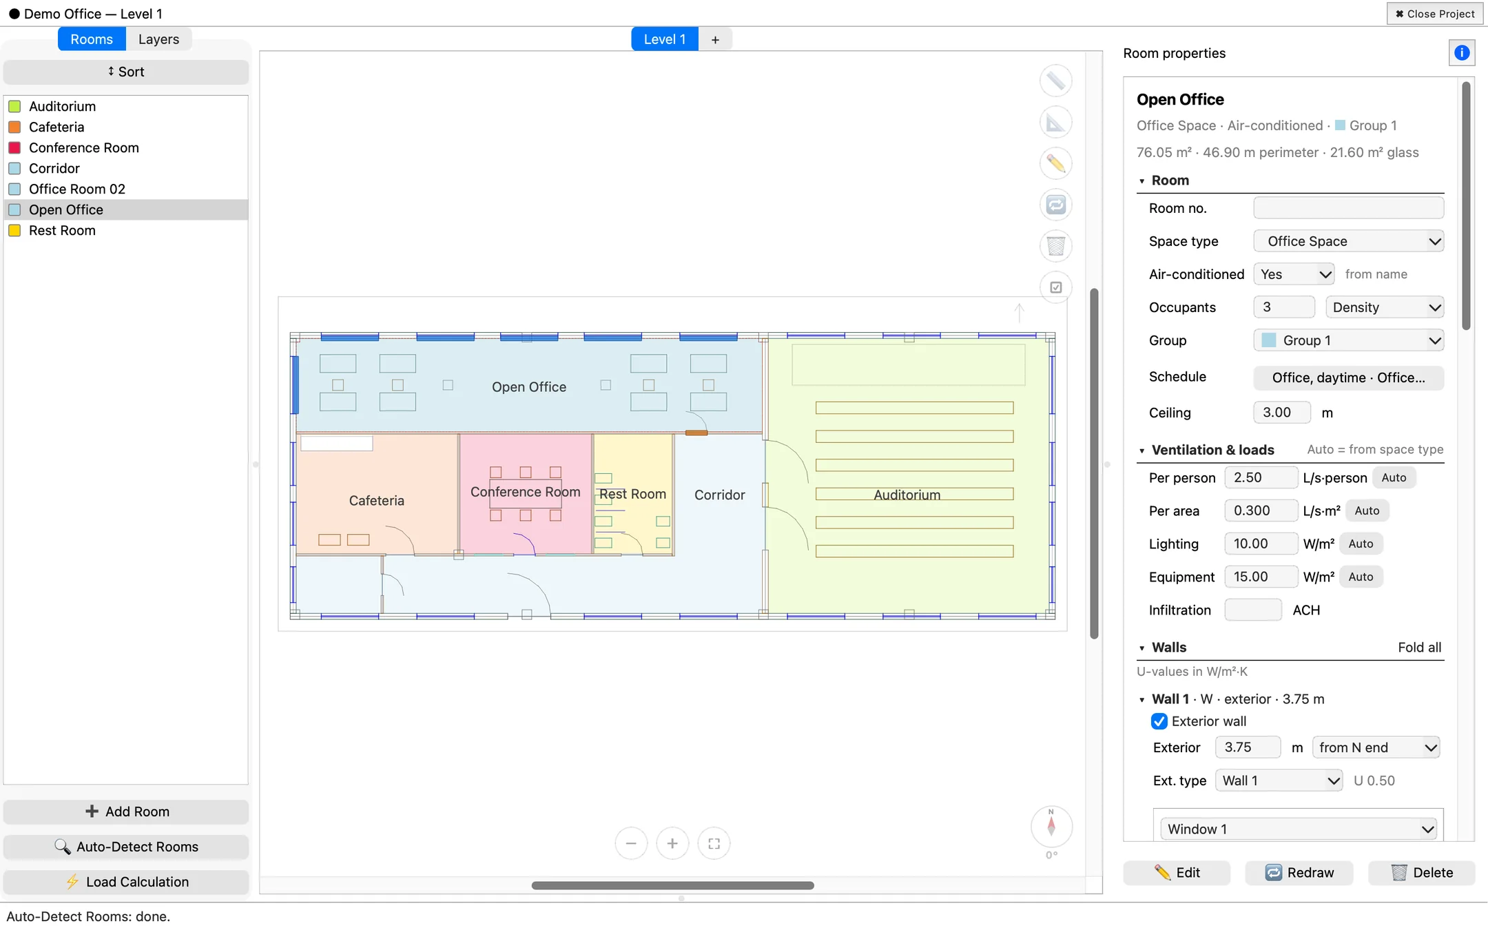1488x930 pixels.
Task: Select the ruler measure tool
Action: point(1055,81)
